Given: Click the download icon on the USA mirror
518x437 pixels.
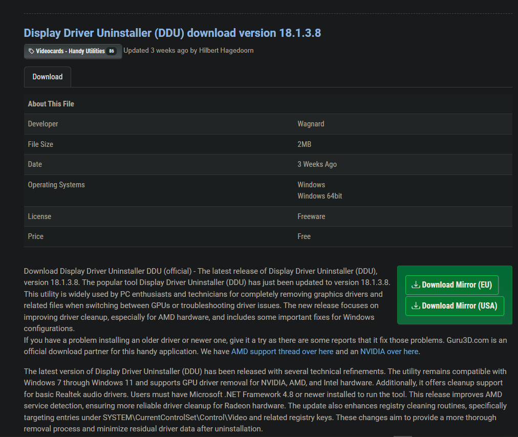Looking at the screenshot, I should pos(416,306).
